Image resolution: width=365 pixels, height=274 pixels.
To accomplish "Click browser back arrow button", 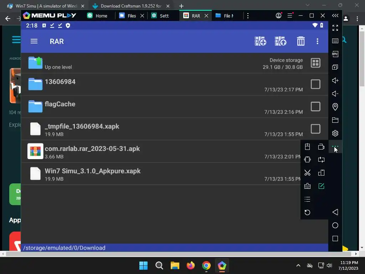I will pos(8,19).
